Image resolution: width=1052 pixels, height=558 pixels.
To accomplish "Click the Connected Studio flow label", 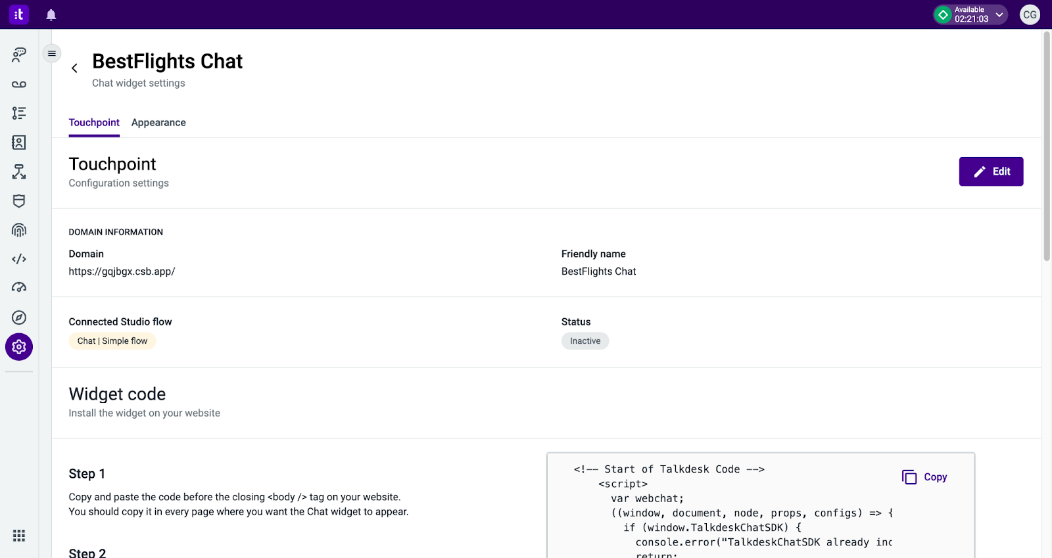I will coord(120,322).
